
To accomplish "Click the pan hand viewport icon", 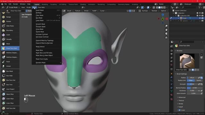I will coord(166,30).
